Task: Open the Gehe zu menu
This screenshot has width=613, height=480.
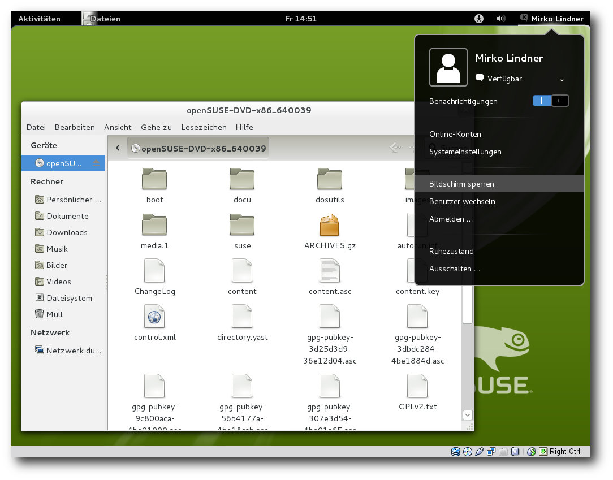Action: point(157,127)
